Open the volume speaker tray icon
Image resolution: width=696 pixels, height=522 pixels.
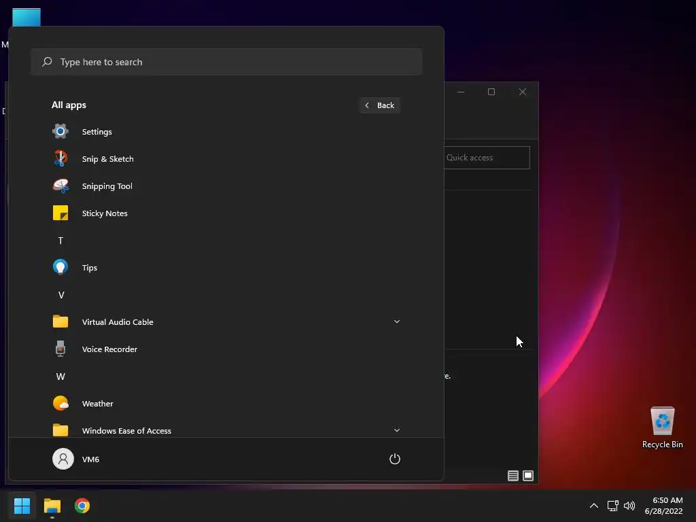click(x=629, y=506)
